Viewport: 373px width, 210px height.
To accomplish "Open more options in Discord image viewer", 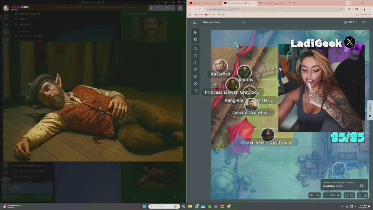I will pos(173,8).
